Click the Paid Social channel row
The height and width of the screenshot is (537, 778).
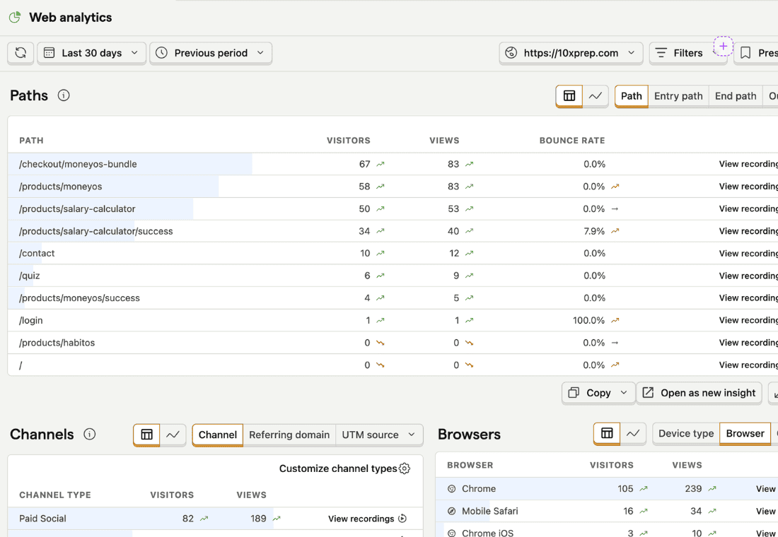point(215,519)
